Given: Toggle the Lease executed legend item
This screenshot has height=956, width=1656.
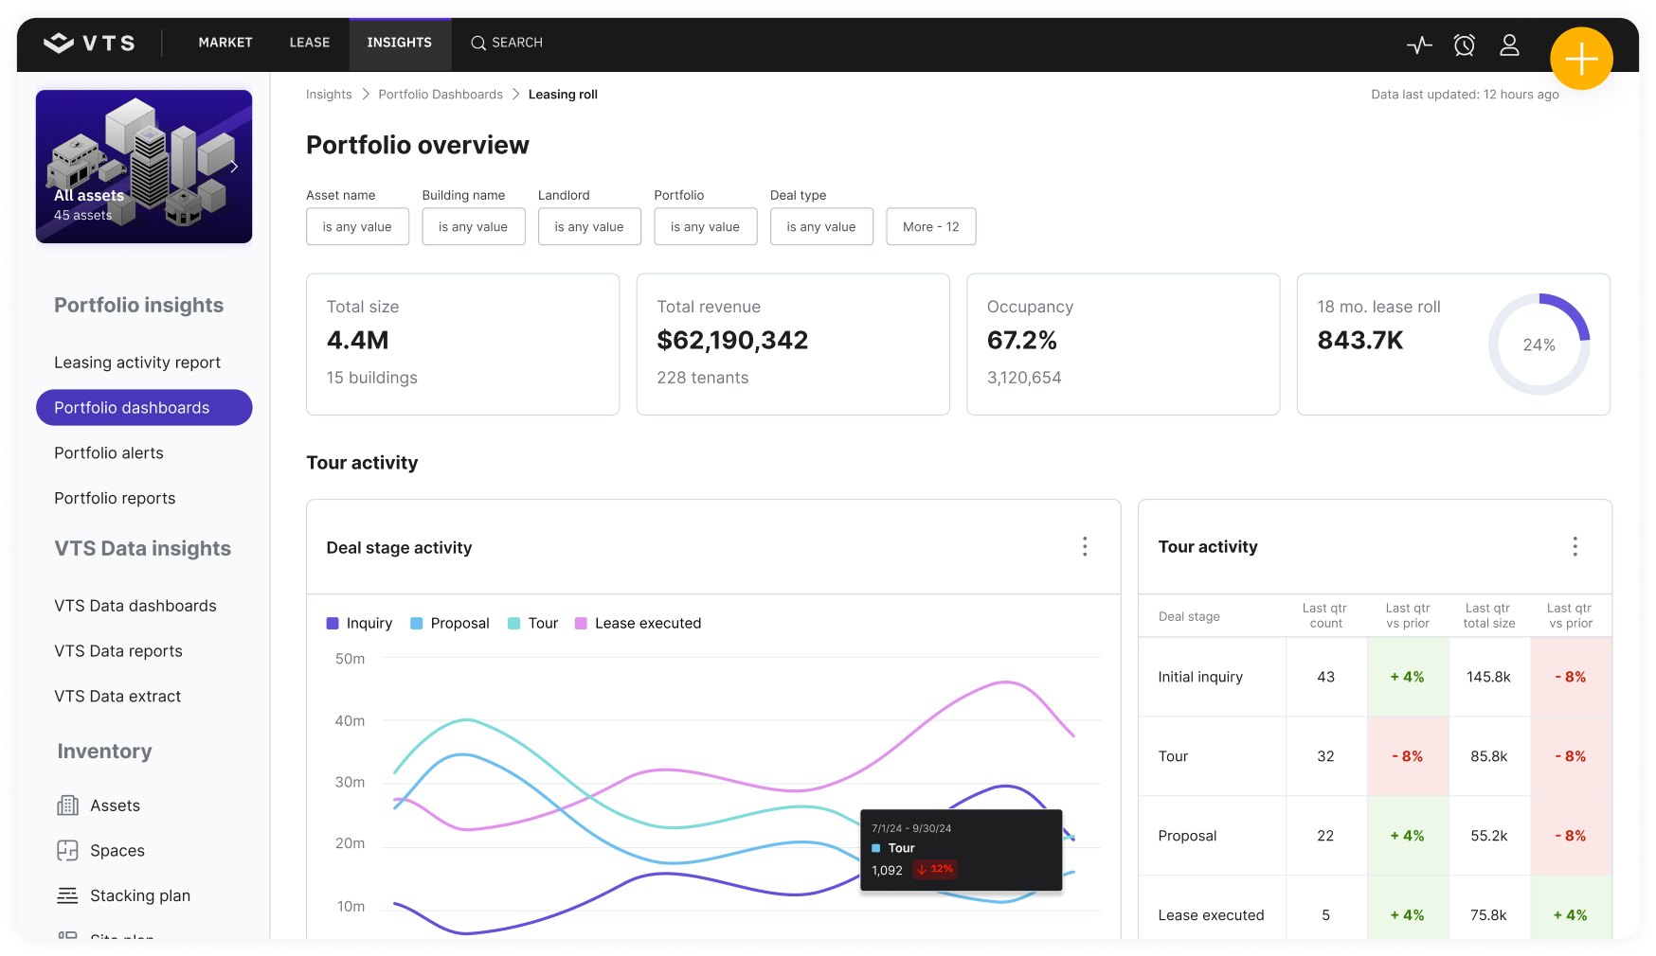Looking at the screenshot, I should 638,623.
